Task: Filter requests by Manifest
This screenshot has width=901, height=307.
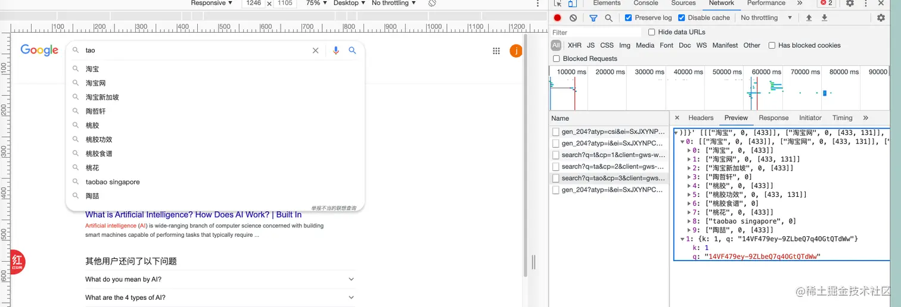Action: click(725, 45)
